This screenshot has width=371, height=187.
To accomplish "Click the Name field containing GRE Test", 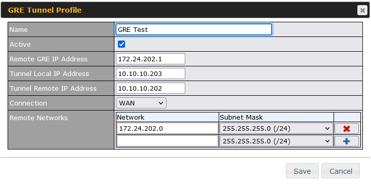I will pyautogui.click(x=194, y=29).
